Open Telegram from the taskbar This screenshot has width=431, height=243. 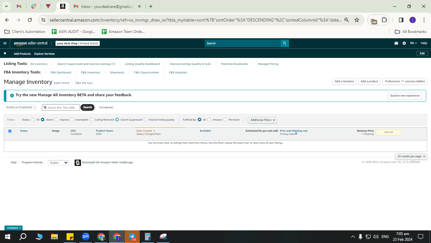pyautogui.click(x=132, y=237)
